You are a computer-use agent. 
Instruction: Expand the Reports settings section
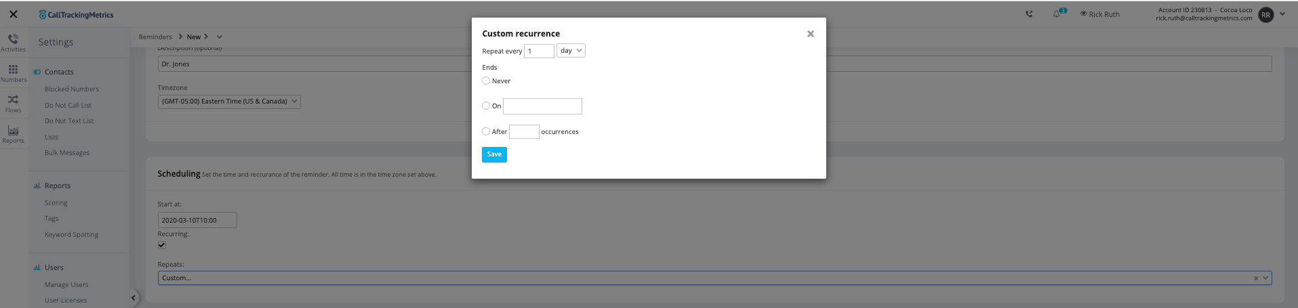[57, 185]
